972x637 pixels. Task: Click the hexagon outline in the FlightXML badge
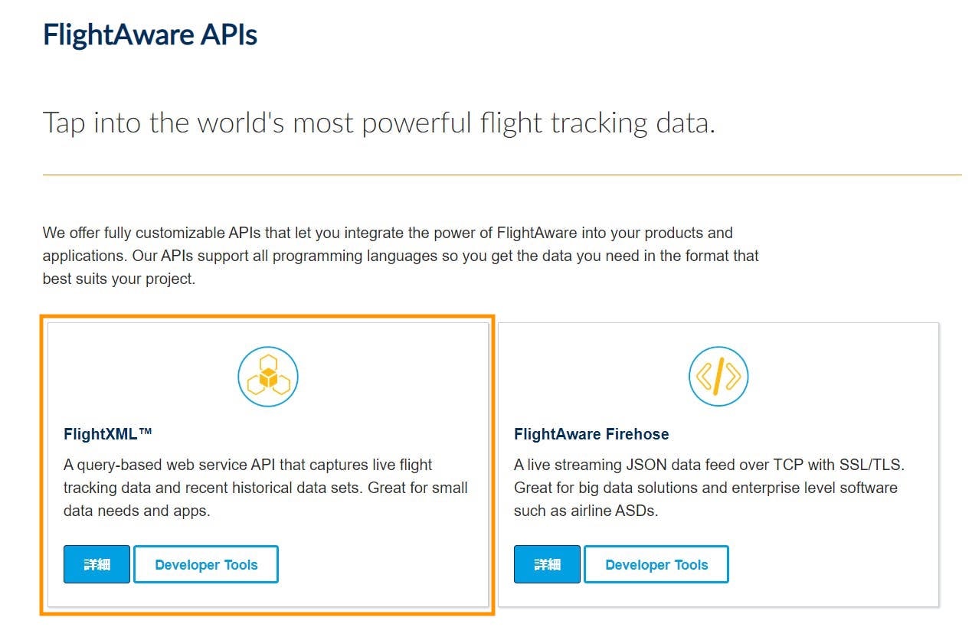(267, 360)
